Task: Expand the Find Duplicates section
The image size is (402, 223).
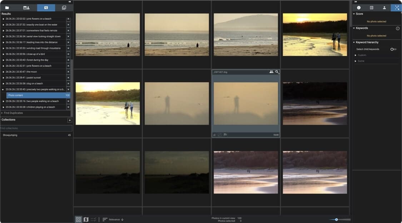Action: click(2, 113)
